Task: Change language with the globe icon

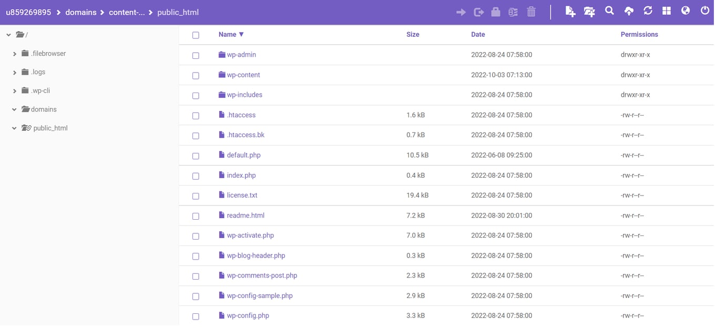Action: click(x=685, y=11)
